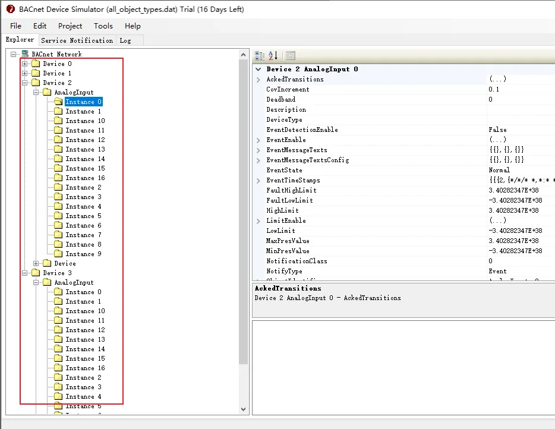Collapse the Device 2 node

click(25, 83)
